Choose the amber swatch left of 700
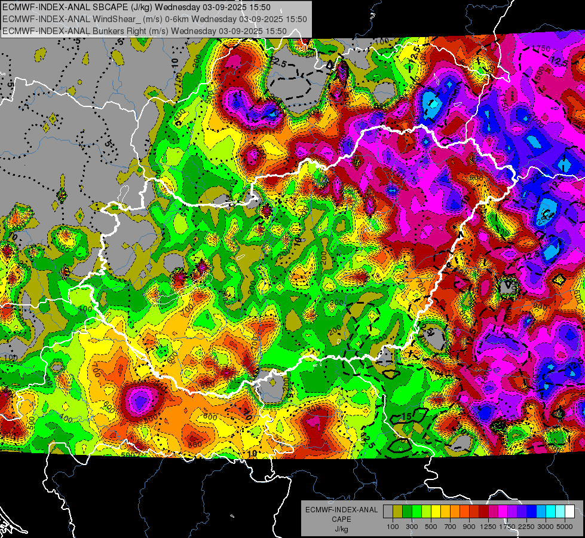 click(445, 512)
